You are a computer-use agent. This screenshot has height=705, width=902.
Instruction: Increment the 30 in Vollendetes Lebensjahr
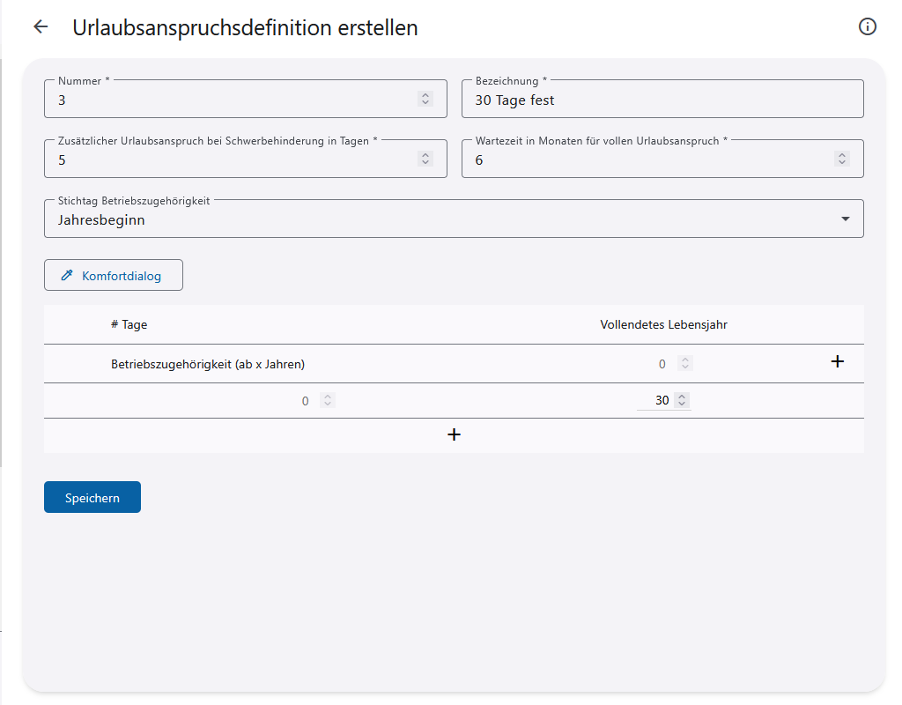click(x=680, y=397)
